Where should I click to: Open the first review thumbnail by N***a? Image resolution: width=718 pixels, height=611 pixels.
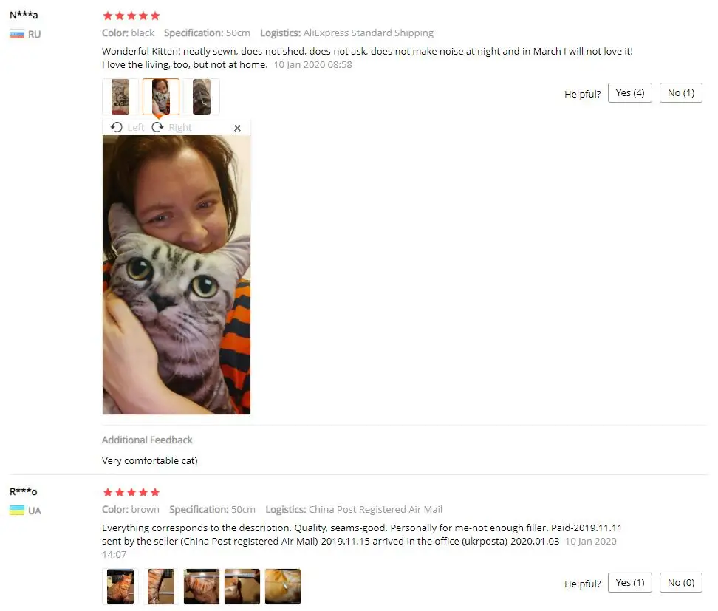point(120,97)
